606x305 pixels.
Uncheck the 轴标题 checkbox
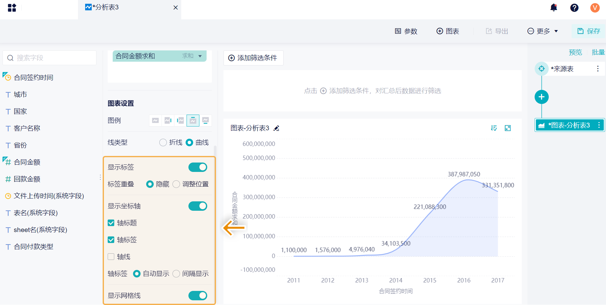point(111,223)
